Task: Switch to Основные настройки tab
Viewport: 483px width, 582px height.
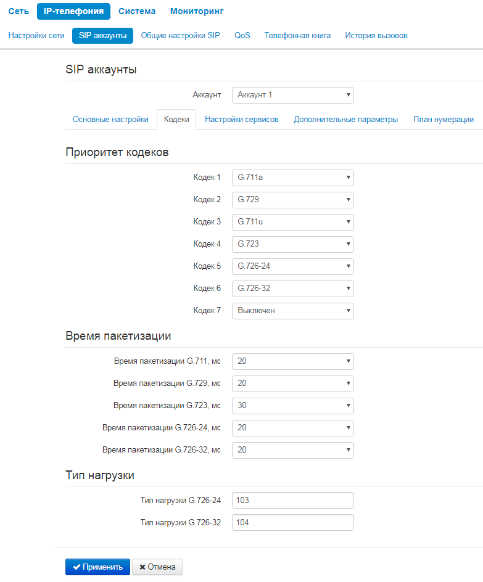Action: click(x=110, y=120)
